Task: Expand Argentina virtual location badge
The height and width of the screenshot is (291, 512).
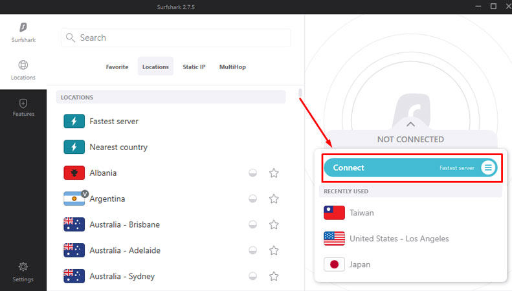Action: [84, 193]
